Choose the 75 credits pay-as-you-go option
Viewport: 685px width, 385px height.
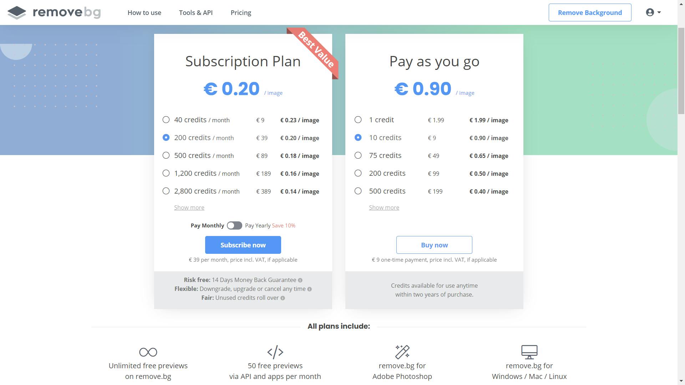pos(358,155)
